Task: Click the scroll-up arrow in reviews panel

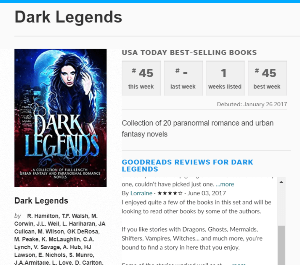Action: pyautogui.click(x=281, y=182)
